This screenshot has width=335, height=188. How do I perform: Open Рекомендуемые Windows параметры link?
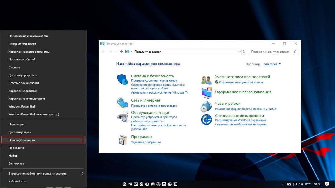point(240,120)
